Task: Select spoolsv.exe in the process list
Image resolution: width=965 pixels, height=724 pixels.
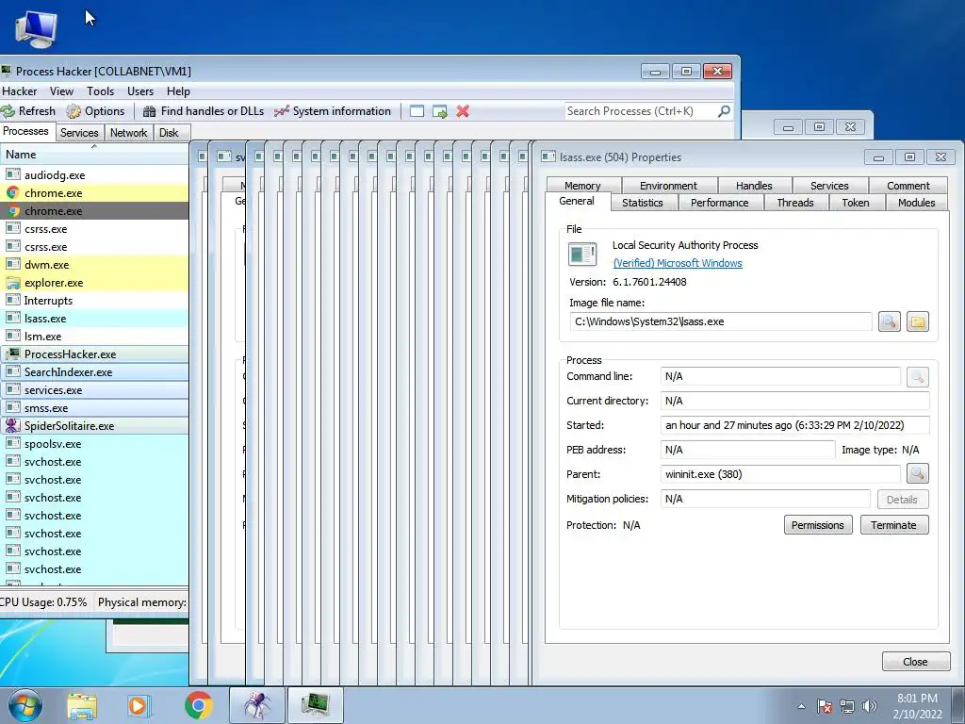Action: coord(94,444)
